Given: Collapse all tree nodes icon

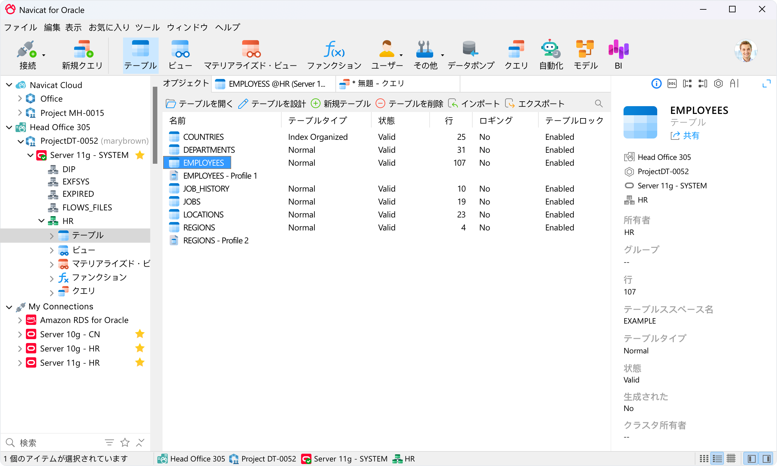Looking at the screenshot, I should coord(140,442).
